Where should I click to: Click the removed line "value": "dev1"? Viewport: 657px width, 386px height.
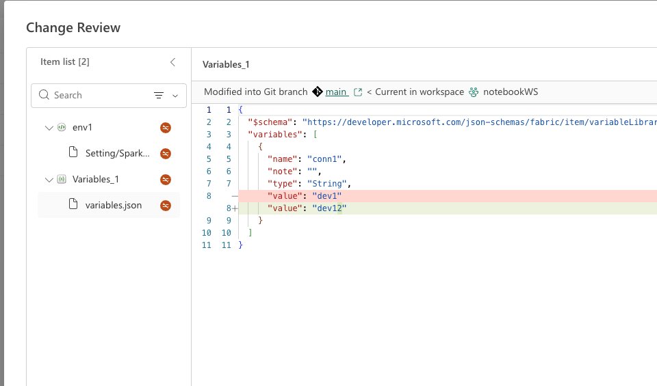pyautogui.click(x=448, y=196)
